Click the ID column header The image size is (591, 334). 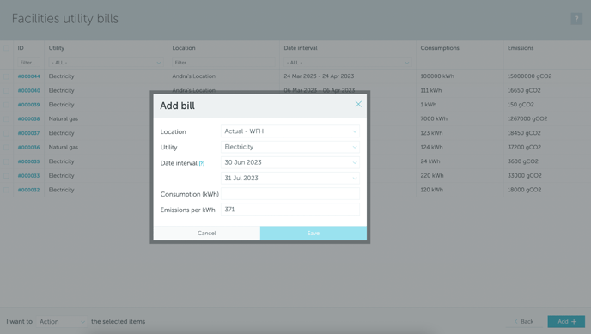pos(21,48)
